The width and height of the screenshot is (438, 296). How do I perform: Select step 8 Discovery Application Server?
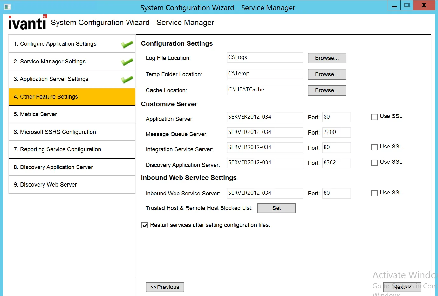tap(72, 167)
